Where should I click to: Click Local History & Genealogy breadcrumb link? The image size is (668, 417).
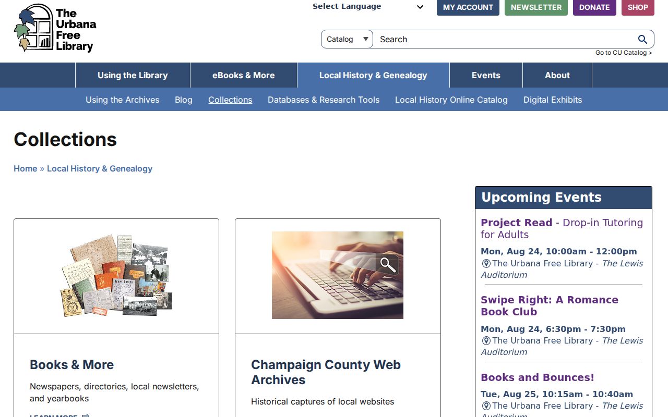[100, 168]
